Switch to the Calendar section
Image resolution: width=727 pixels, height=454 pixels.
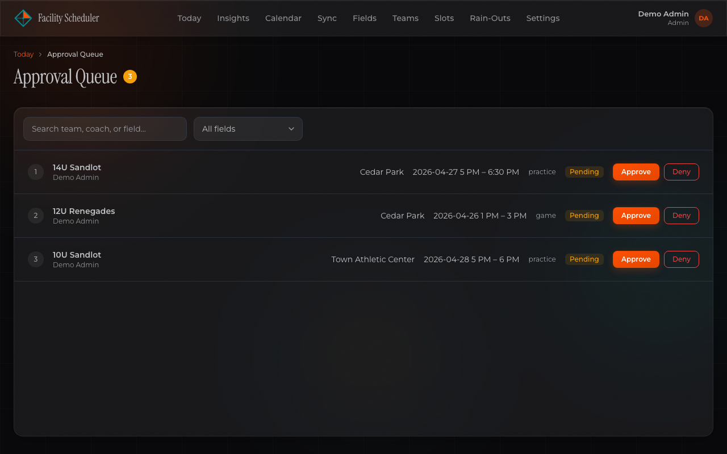[x=283, y=18]
